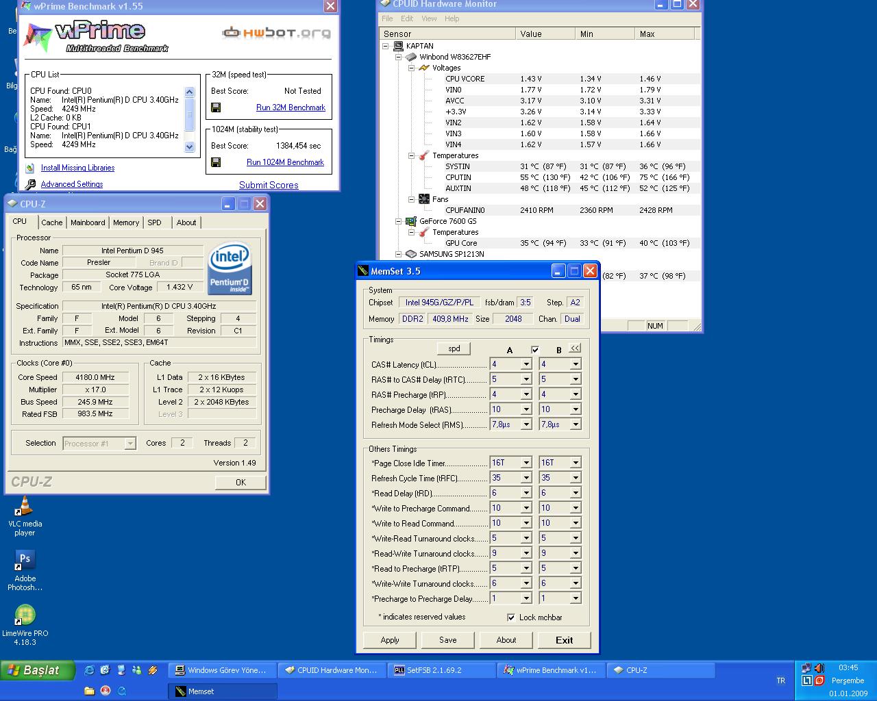Collapse the GeForce 7600 GS tree node
Viewport: 877px width, 701px height.
click(x=399, y=221)
